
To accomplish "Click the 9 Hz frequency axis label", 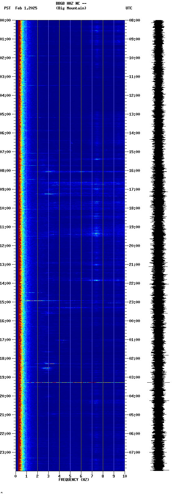I will coord(114,476).
